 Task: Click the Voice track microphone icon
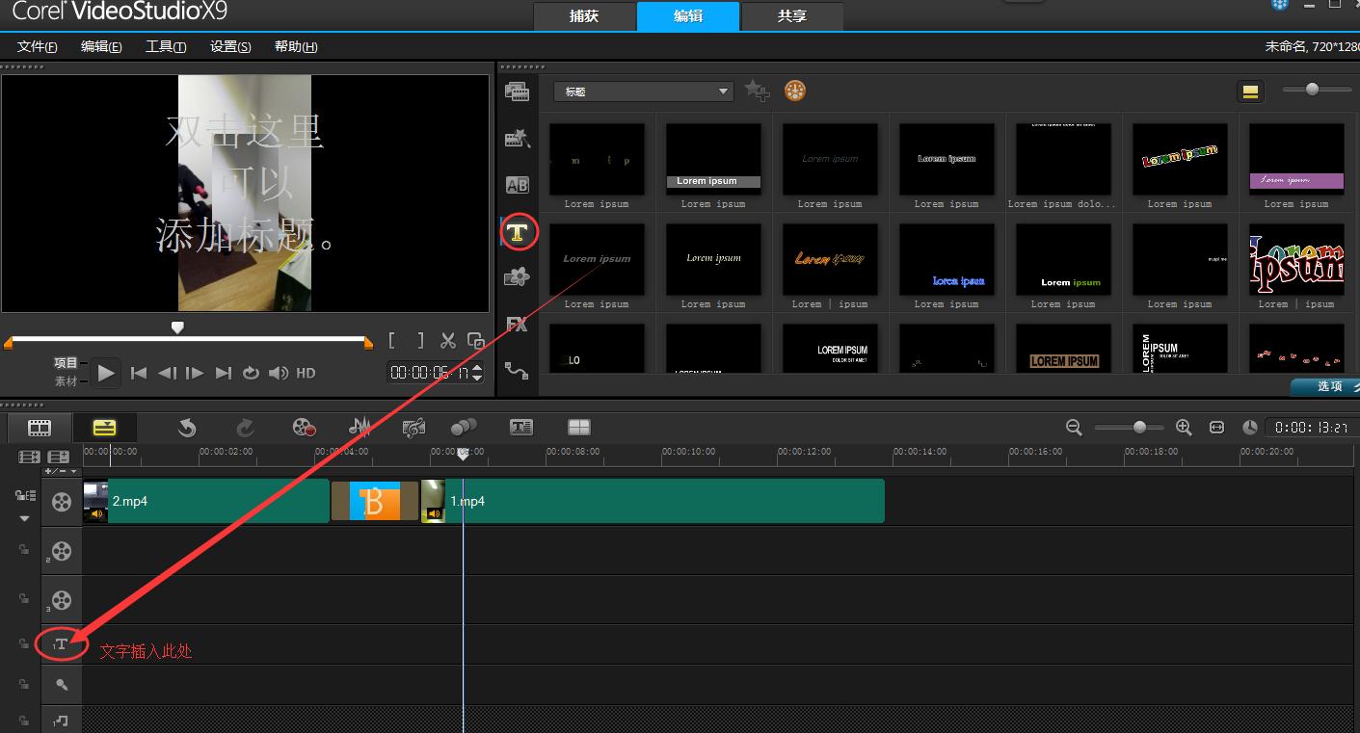coord(62,684)
